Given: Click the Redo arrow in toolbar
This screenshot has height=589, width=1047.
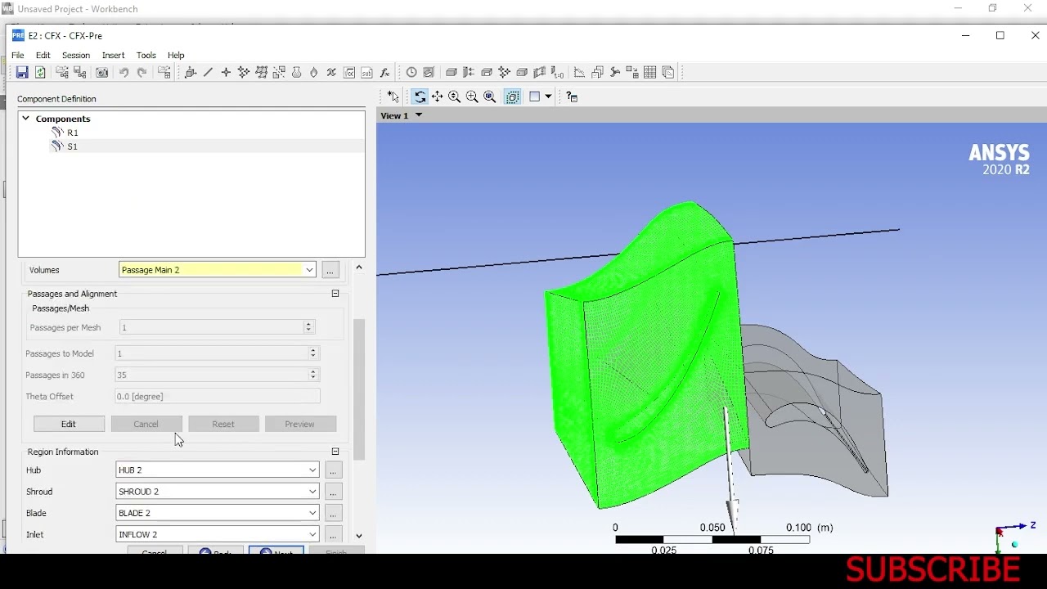Looking at the screenshot, I should pyautogui.click(x=142, y=73).
